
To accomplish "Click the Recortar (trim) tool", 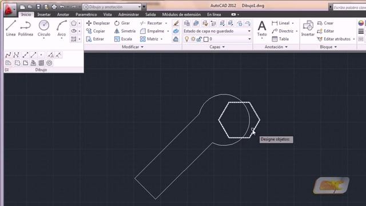I will pos(151,23).
